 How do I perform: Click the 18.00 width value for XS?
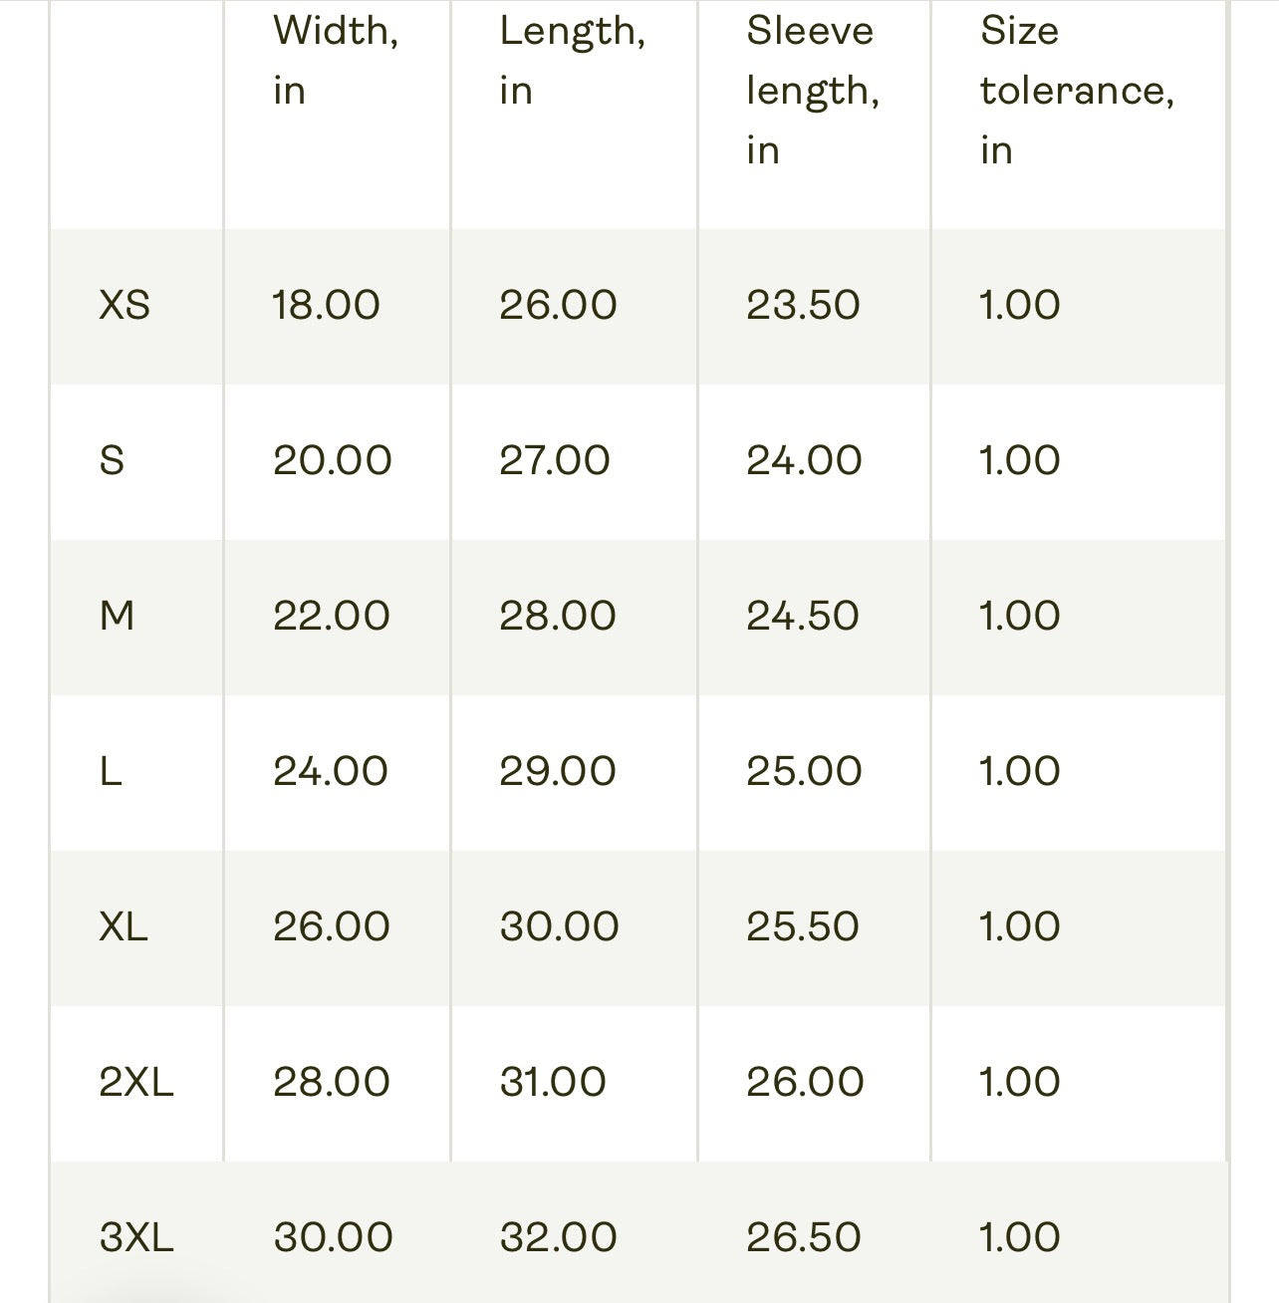[326, 305]
